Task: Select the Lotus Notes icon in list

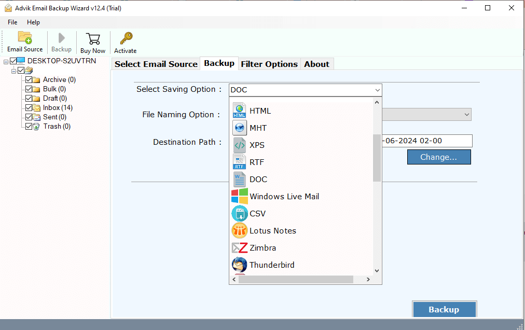Action: [239, 230]
